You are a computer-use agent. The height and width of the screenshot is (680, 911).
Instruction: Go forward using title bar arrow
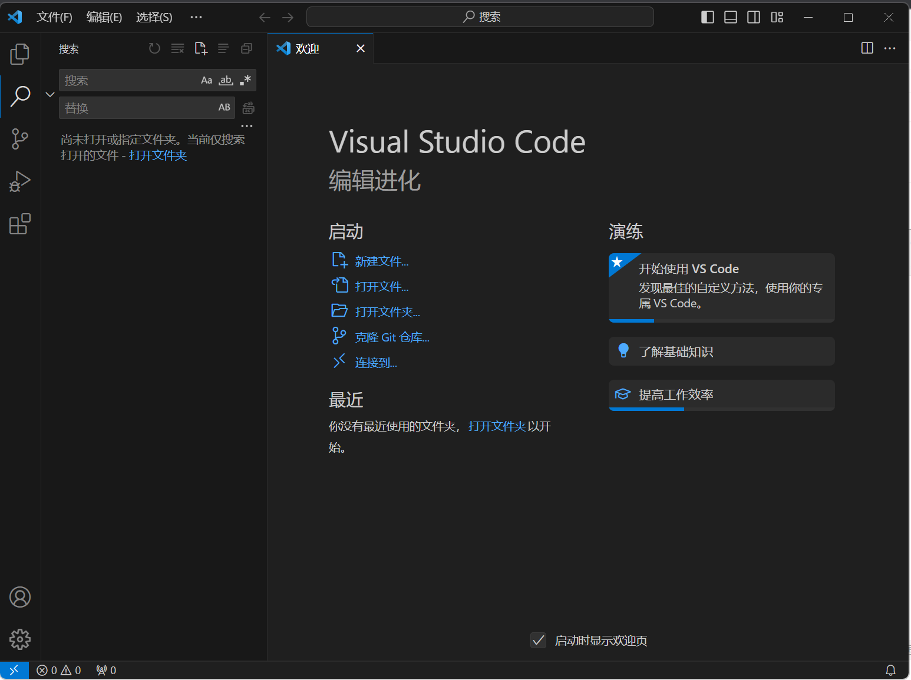tap(288, 17)
